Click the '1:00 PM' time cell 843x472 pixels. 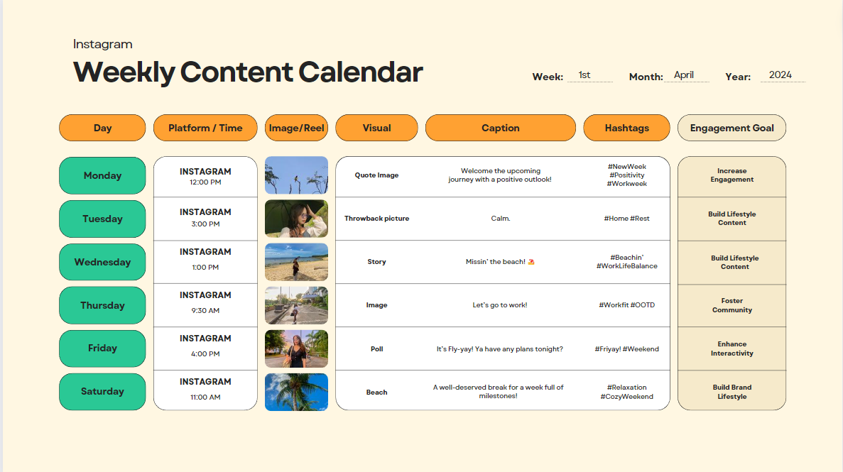[205, 267]
